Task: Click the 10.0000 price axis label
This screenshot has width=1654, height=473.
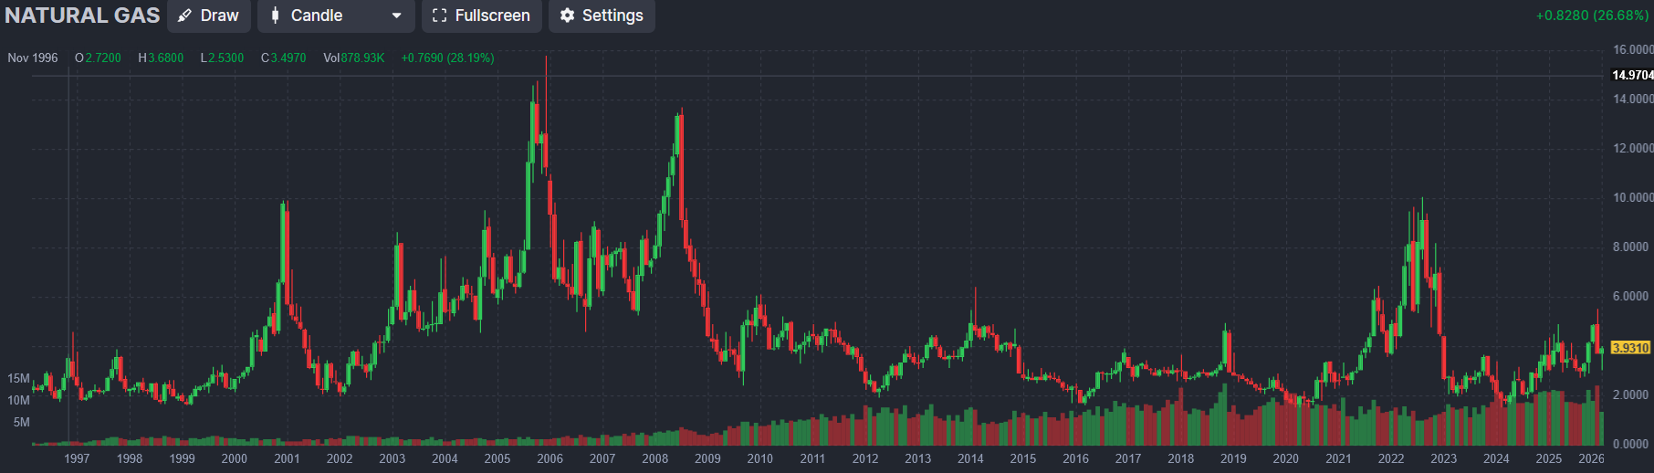Action: 1632,197
